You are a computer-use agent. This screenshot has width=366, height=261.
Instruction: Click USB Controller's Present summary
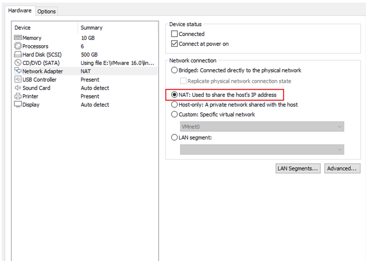(90, 80)
